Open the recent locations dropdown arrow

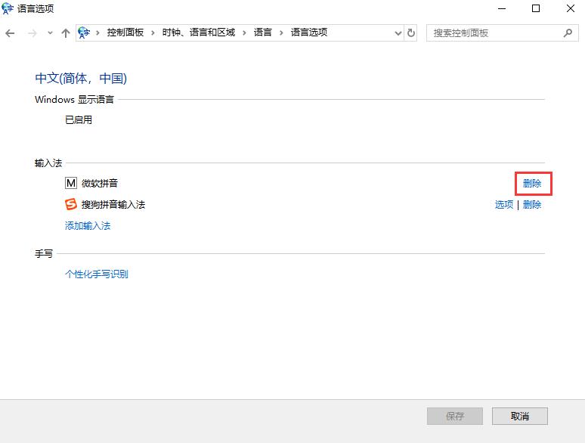pos(50,33)
